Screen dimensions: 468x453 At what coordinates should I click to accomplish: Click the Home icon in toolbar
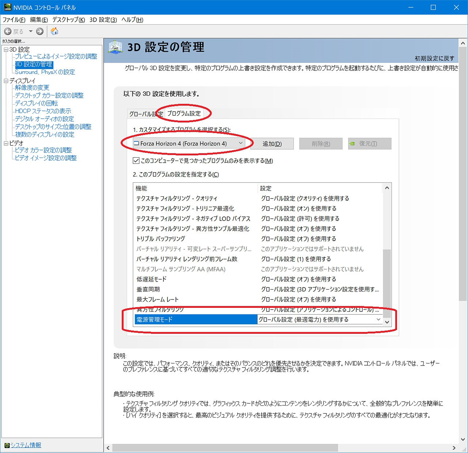click(54, 31)
